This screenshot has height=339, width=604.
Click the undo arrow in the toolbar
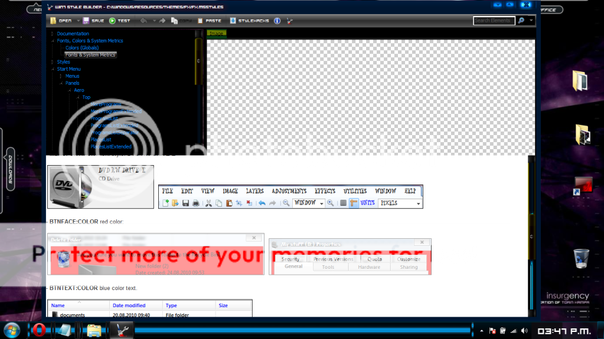[x=143, y=21]
